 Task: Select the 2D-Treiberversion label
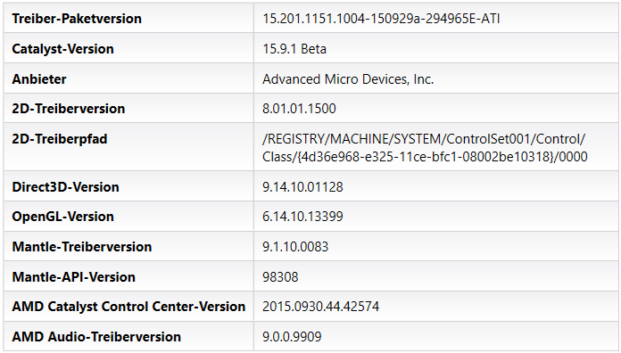coord(68,109)
